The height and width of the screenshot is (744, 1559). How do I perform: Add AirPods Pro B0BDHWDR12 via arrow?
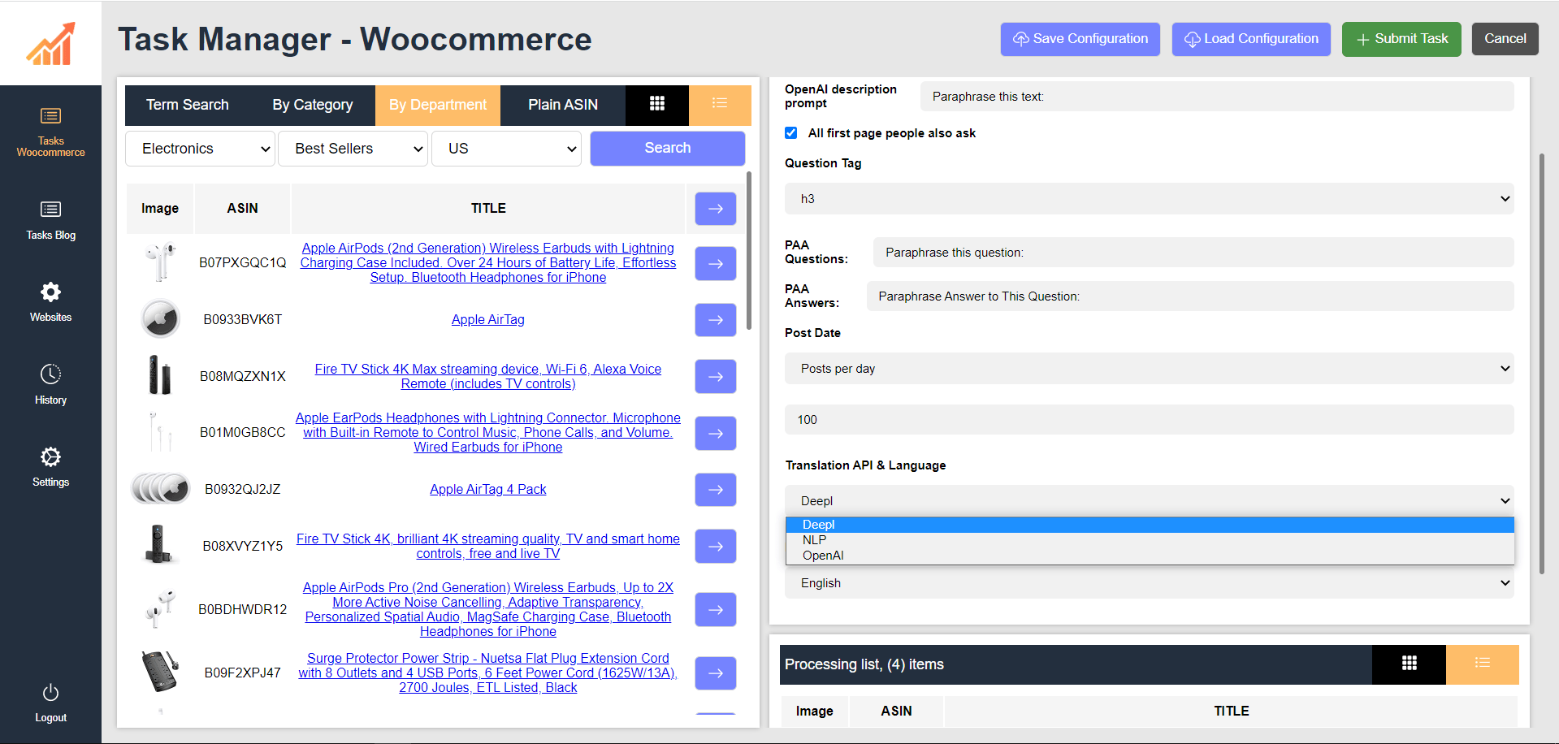coord(716,610)
